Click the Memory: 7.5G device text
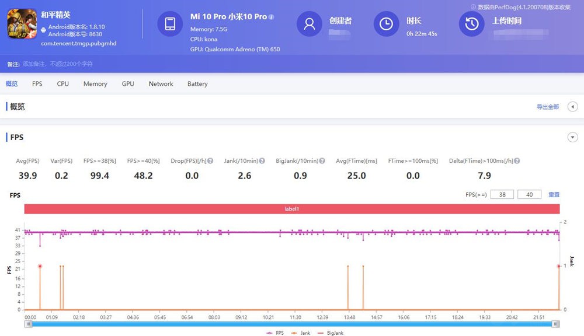This screenshot has height=336, width=584. coord(208,29)
